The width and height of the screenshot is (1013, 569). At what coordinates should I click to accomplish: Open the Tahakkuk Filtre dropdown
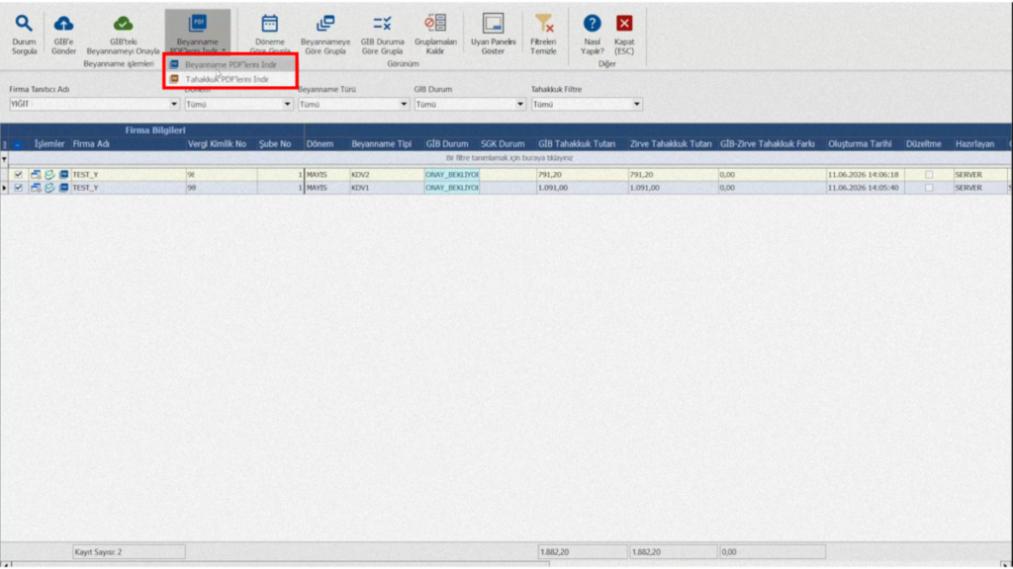[636, 104]
